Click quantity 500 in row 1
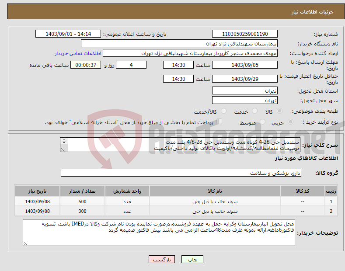This screenshot has width=345, height=271. point(82,202)
